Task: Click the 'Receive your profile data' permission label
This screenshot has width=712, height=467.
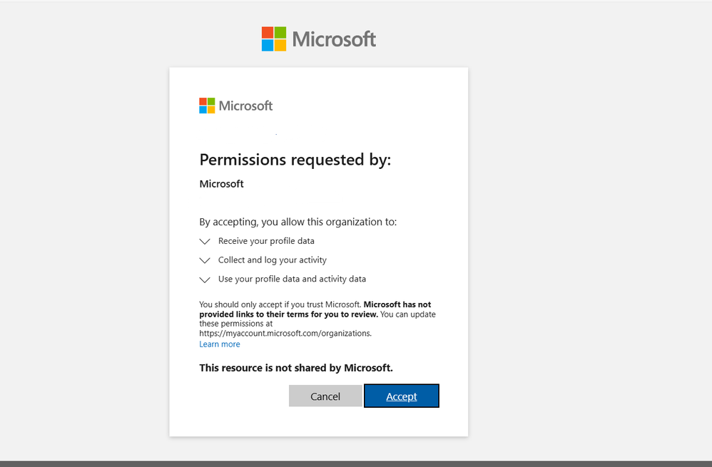Action: (x=266, y=241)
